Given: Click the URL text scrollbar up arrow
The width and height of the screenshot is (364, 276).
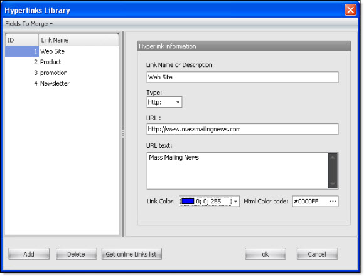Looking at the screenshot, I should [x=333, y=158].
